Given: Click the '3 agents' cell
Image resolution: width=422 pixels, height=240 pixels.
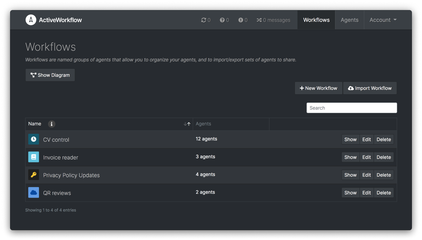Looking at the screenshot, I should pyautogui.click(x=205, y=156).
